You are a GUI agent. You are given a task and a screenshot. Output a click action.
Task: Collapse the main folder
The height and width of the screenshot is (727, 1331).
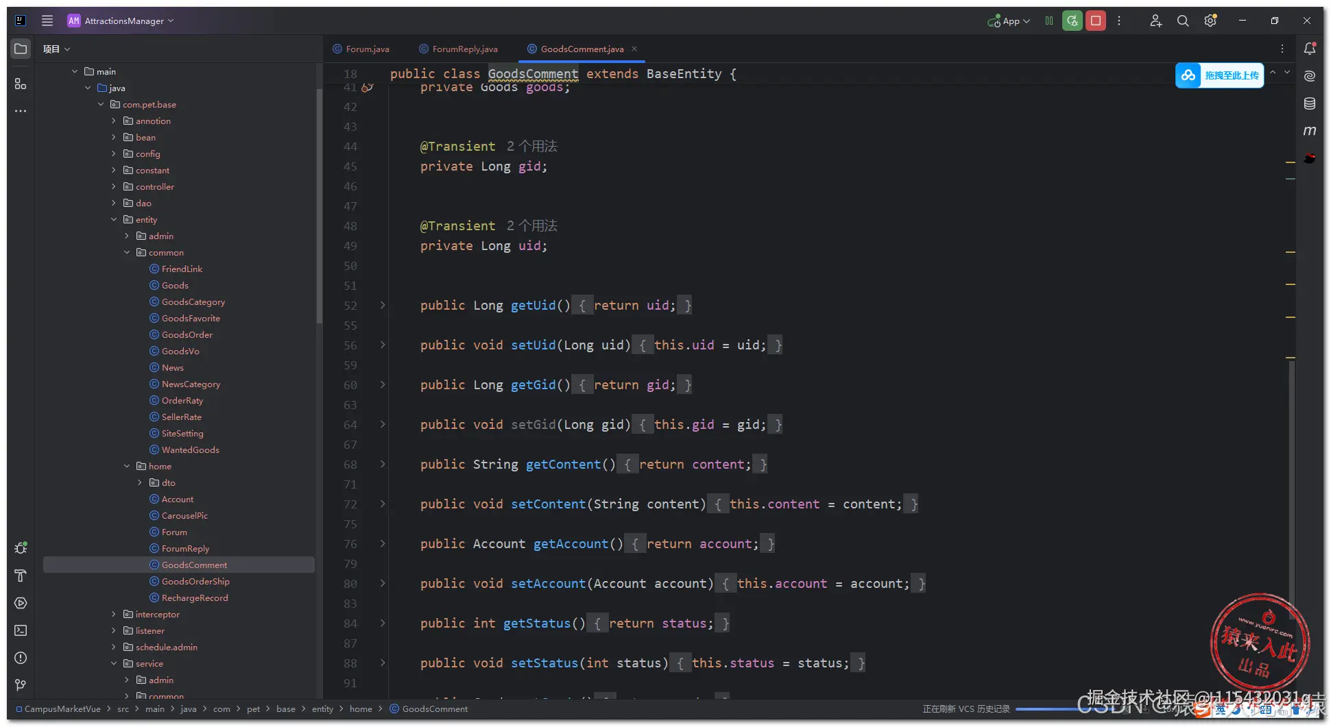click(75, 71)
